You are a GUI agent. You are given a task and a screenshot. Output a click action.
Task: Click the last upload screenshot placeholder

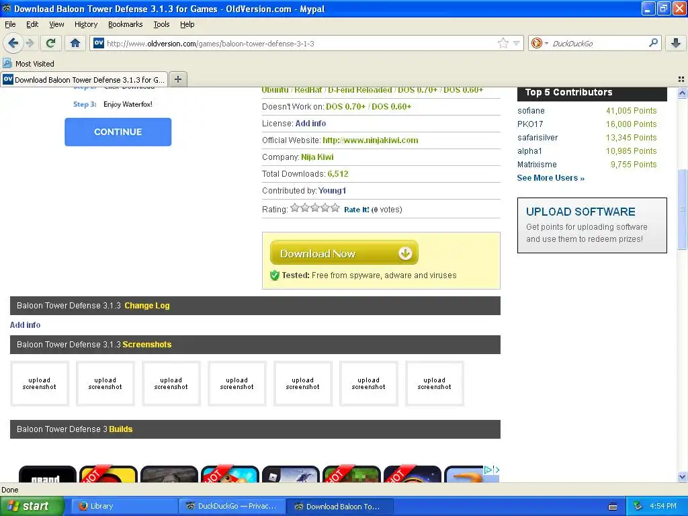point(435,384)
